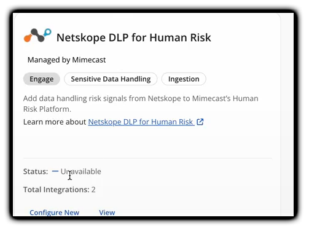Click the View link
The width and height of the screenshot is (309, 231).
107,213
